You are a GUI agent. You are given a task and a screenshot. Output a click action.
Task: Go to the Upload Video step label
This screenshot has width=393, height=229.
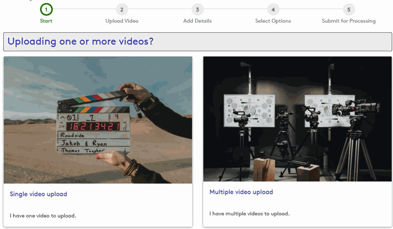point(122,21)
